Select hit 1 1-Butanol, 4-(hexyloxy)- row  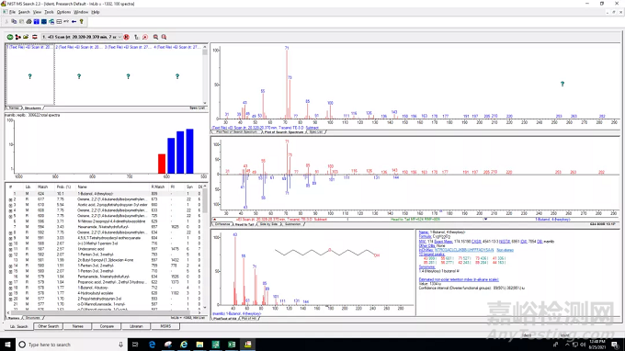click(105, 194)
